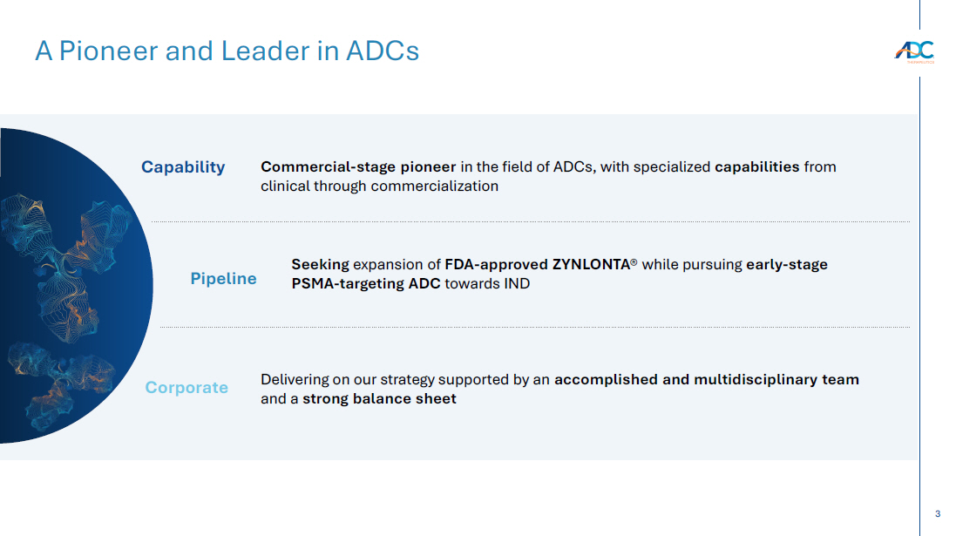Viewport: 956px width, 536px height.
Task: Click the bold "early-stage" text
Action: coord(787,264)
